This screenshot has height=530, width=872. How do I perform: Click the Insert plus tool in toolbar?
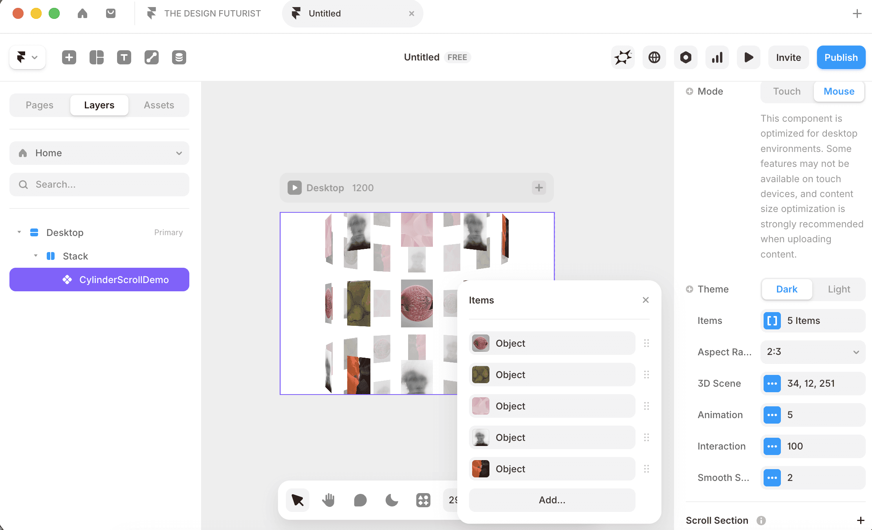69,57
